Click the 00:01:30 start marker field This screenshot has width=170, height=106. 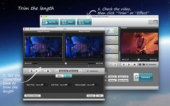click(64, 71)
